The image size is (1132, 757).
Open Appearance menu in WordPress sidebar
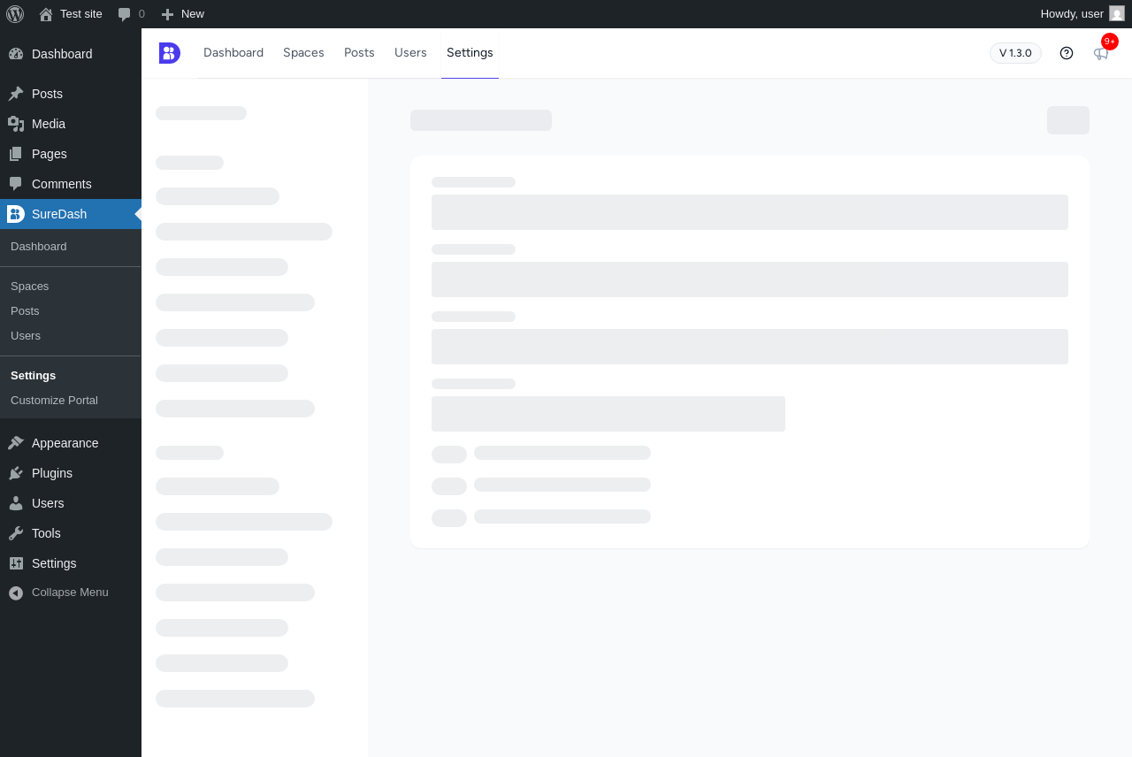coord(71,443)
